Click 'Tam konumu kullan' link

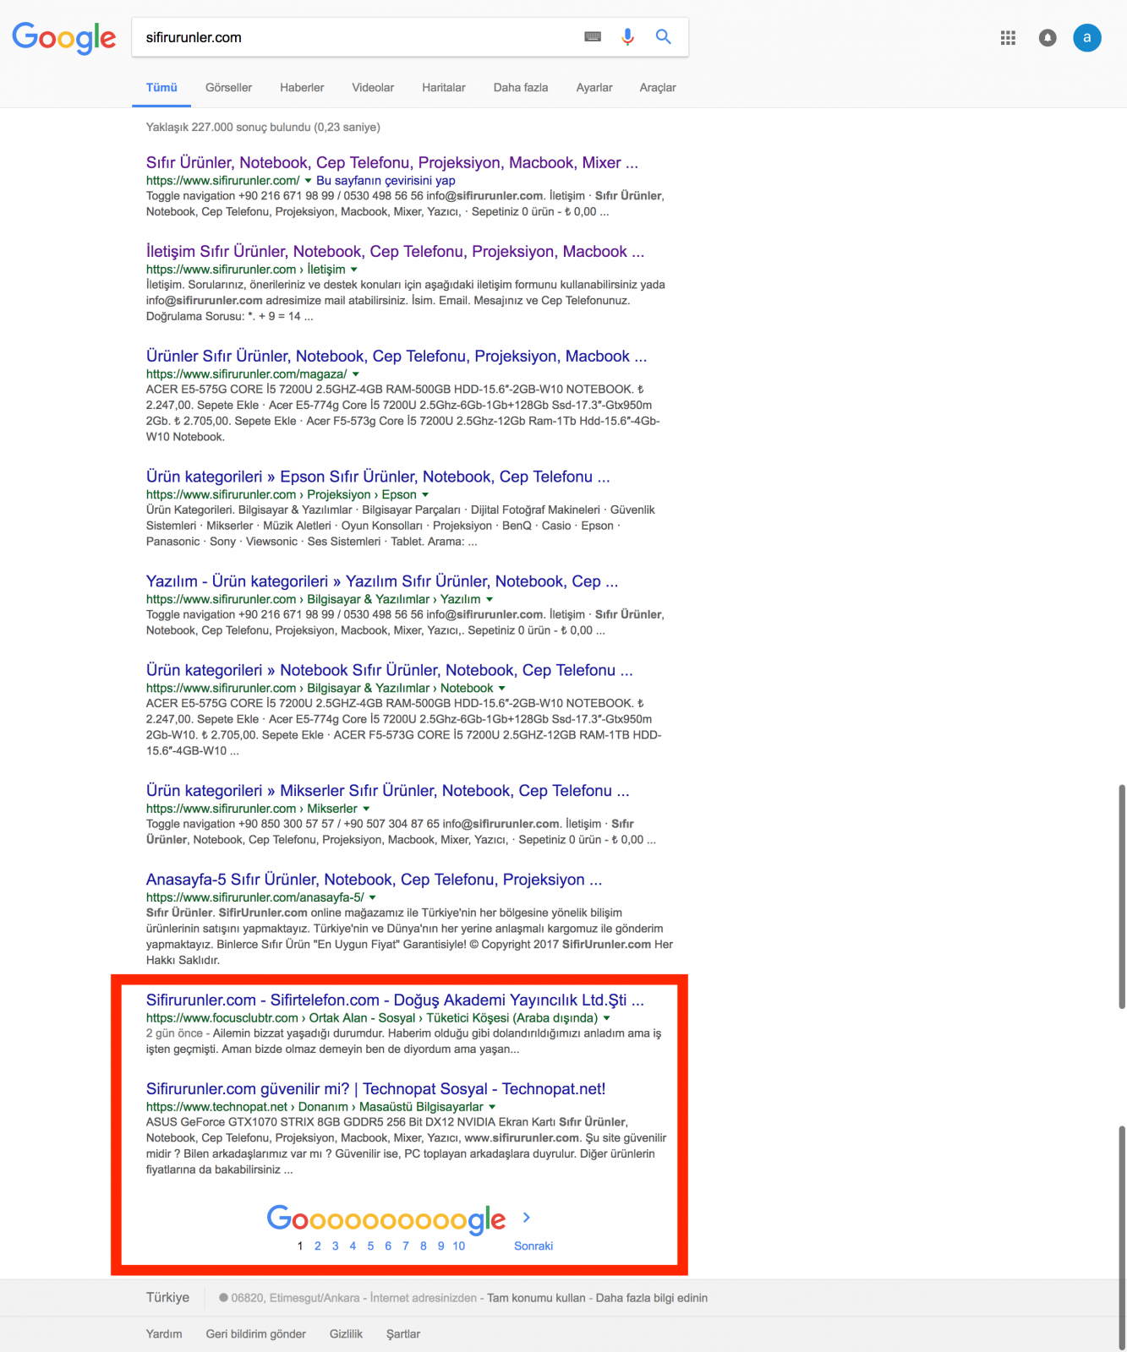(536, 1298)
